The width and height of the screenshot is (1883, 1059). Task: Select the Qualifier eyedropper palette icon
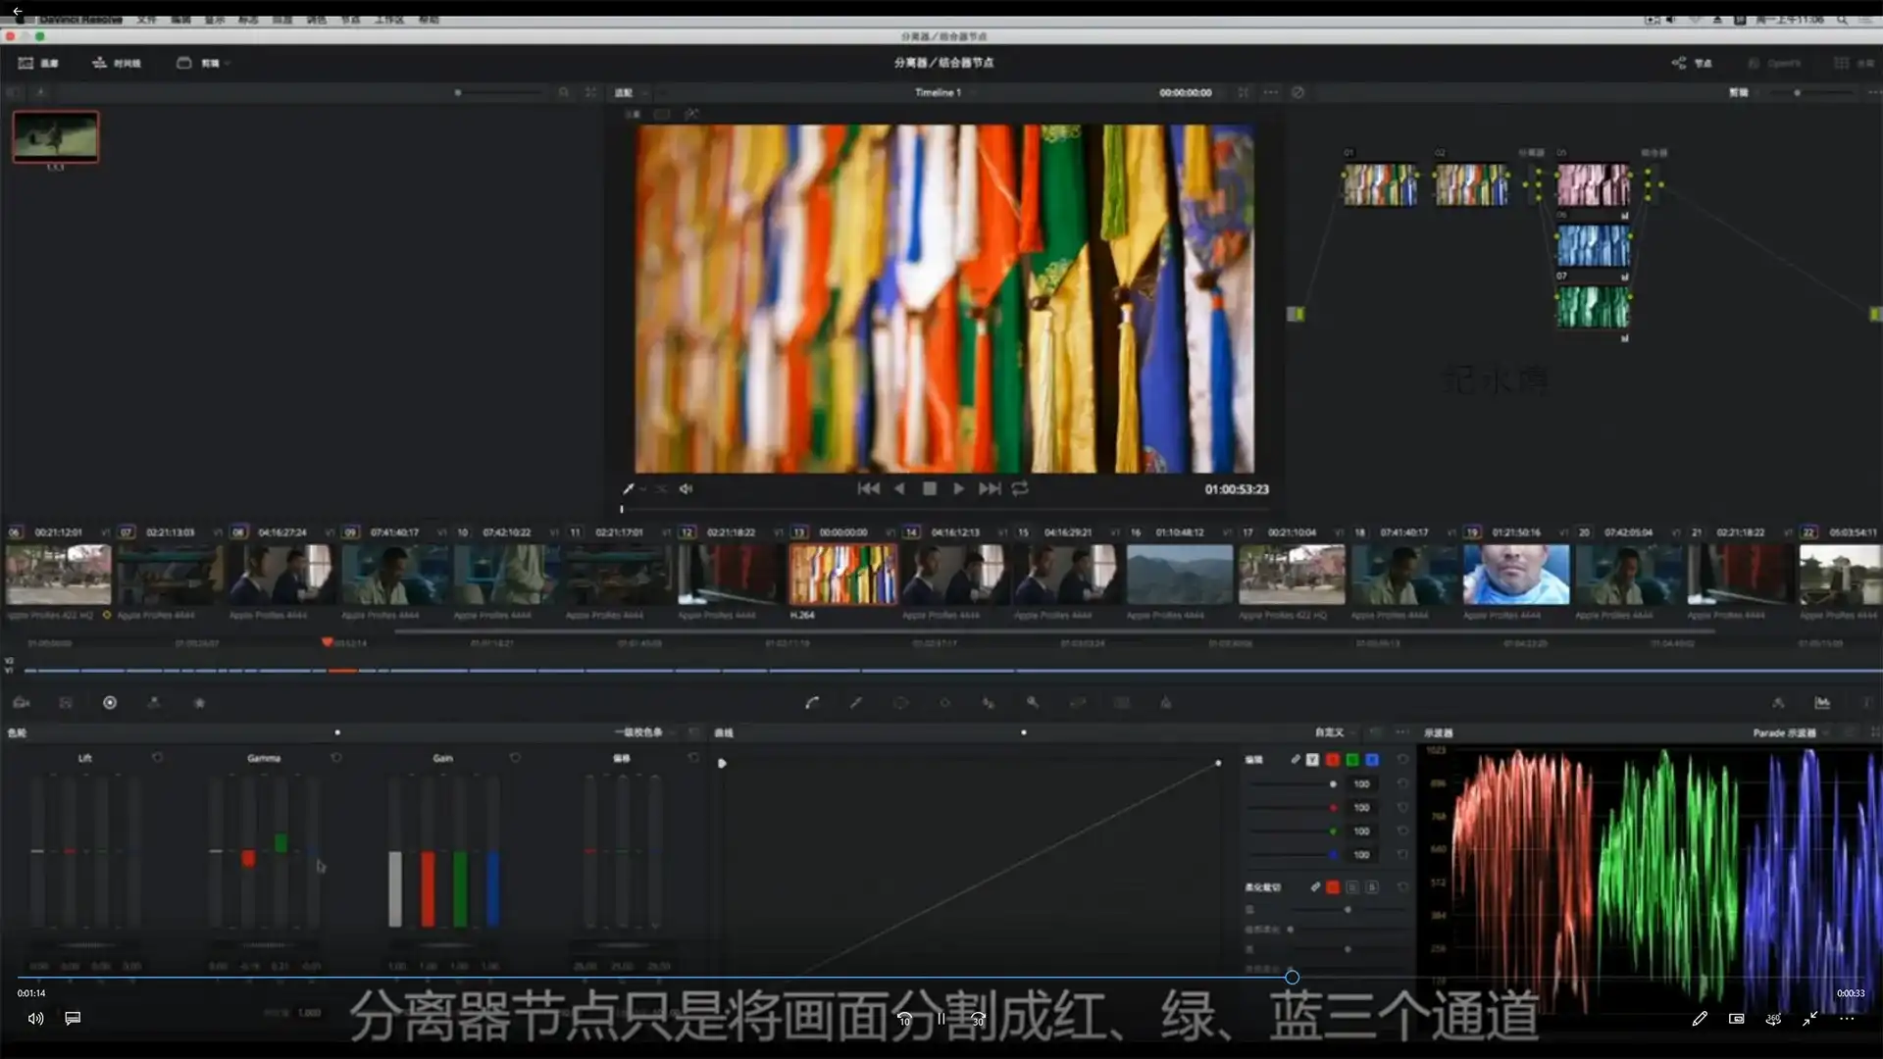coord(856,703)
